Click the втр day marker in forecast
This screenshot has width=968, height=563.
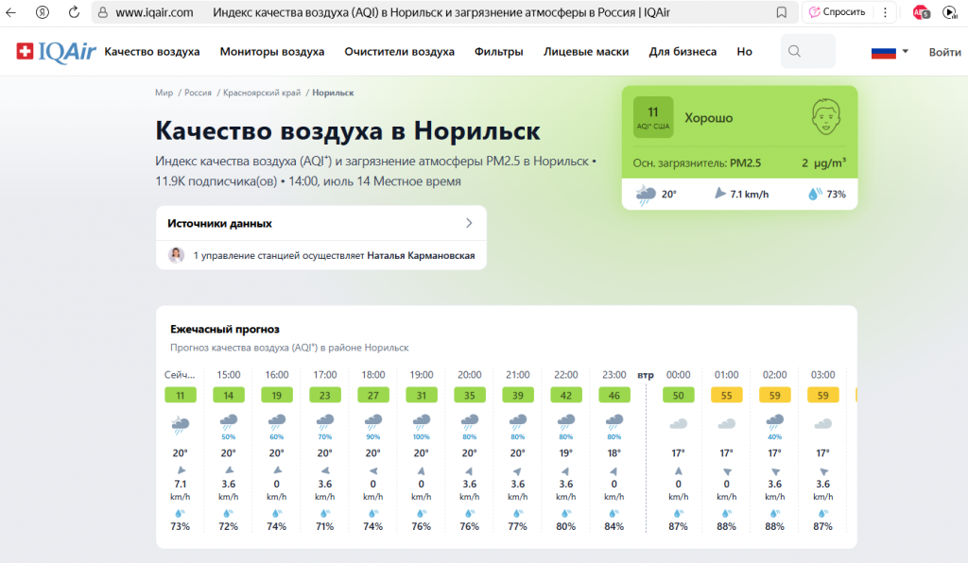(646, 375)
